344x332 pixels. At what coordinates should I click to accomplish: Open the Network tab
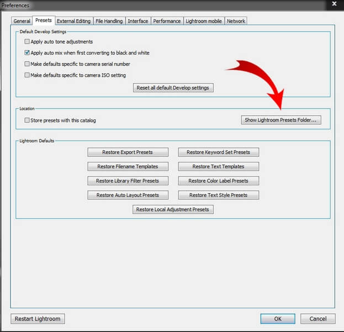click(x=236, y=21)
